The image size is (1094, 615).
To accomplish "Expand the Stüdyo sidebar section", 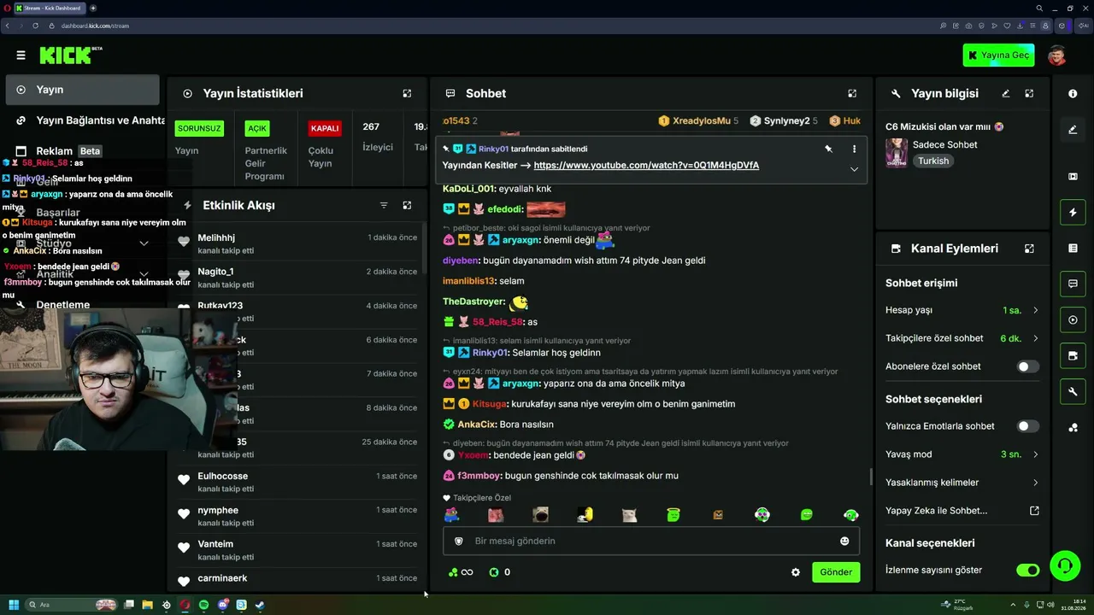I will pyautogui.click(x=144, y=243).
